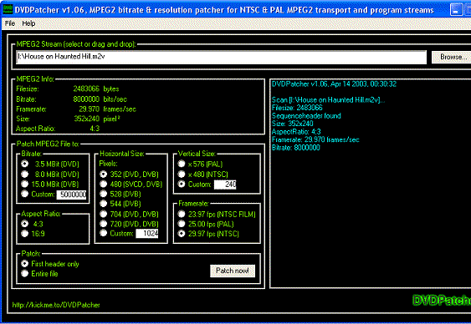Screen dimensions: 471x324
Task: Click the MPEG2 stream file path field
Action: pyautogui.click(x=222, y=57)
